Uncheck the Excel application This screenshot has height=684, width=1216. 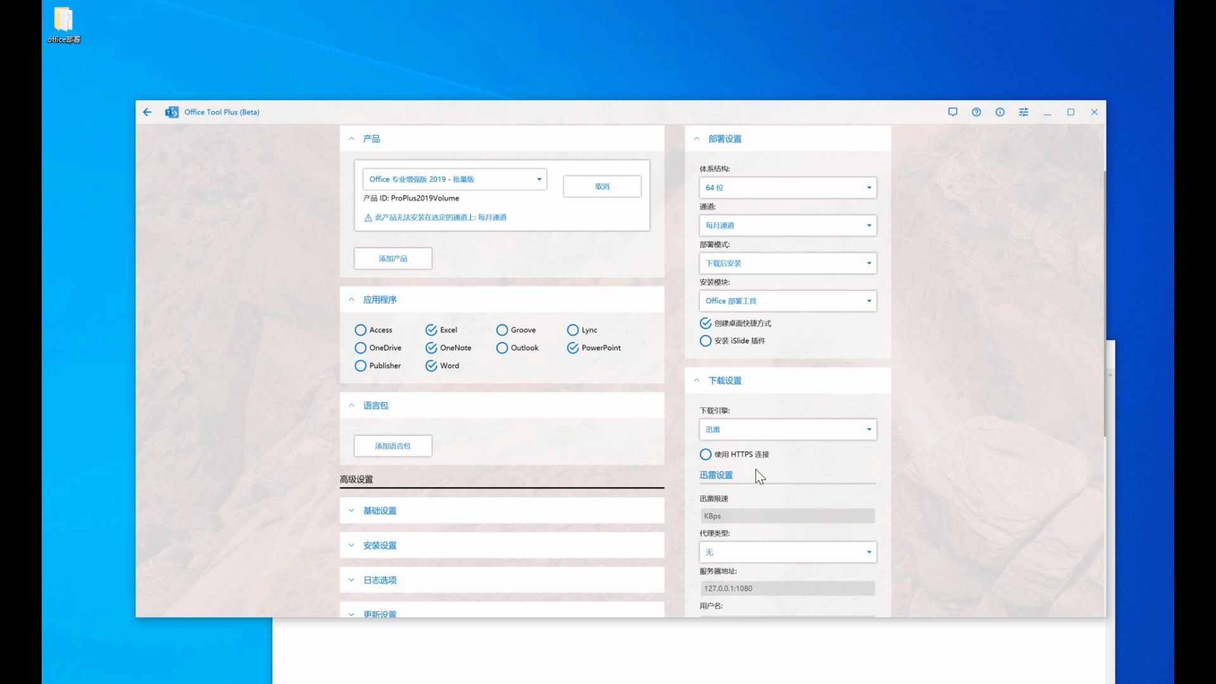click(x=431, y=330)
